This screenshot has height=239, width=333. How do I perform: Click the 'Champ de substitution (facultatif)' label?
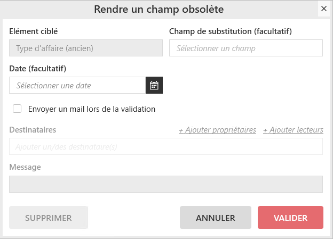(231, 31)
